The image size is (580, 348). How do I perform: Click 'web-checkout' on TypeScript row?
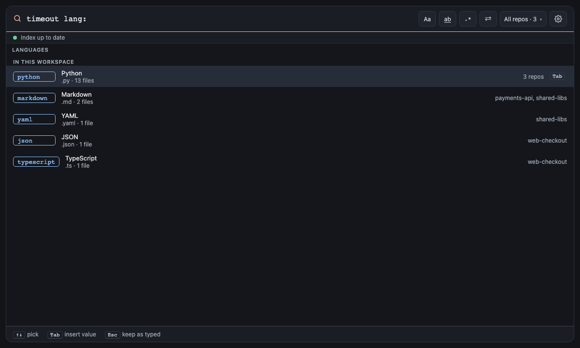coord(547,162)
